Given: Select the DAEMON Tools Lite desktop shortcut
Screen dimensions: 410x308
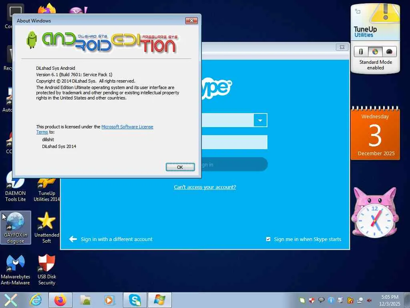Looking at the screenshot, I should [x=16, y=186].
